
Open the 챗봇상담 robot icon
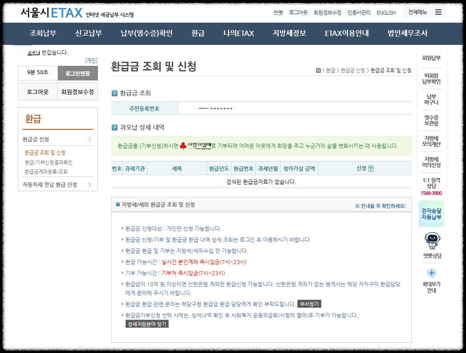(432, 241)
